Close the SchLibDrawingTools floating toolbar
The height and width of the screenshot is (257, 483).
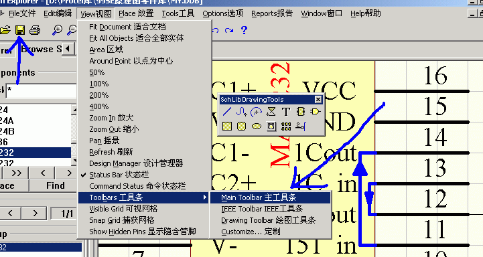(x=318, y=100)
